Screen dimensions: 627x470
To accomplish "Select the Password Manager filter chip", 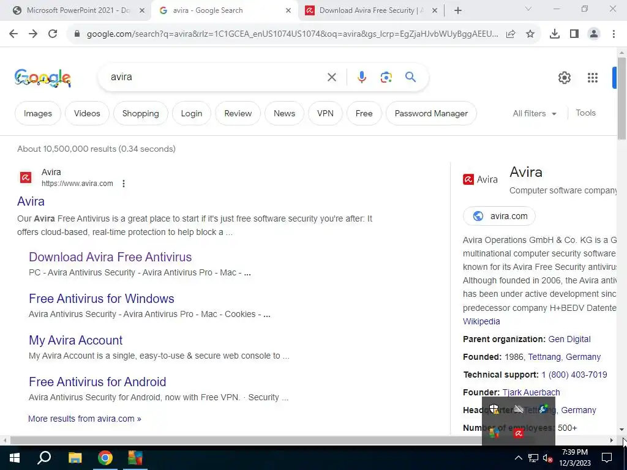I will (431, 113).
